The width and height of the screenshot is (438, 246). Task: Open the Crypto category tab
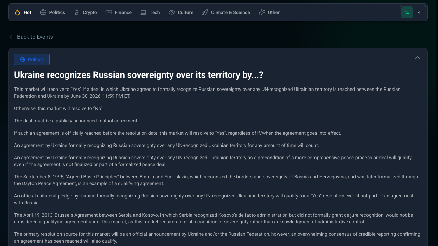tap(90, 12)
